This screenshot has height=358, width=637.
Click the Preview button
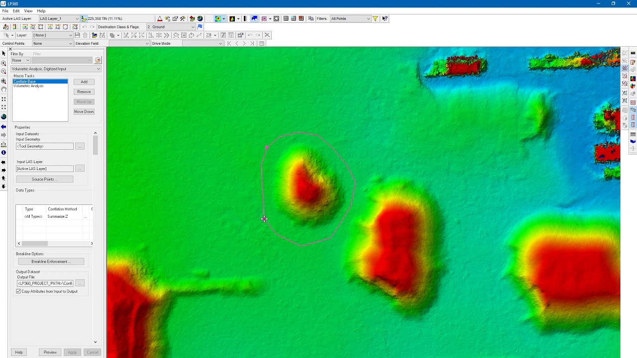click(x=50, y=353)
